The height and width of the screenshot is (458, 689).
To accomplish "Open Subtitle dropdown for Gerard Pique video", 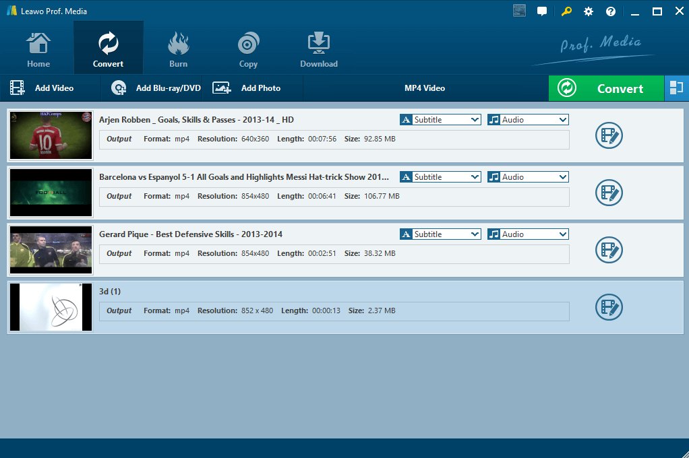I will 440,234.
